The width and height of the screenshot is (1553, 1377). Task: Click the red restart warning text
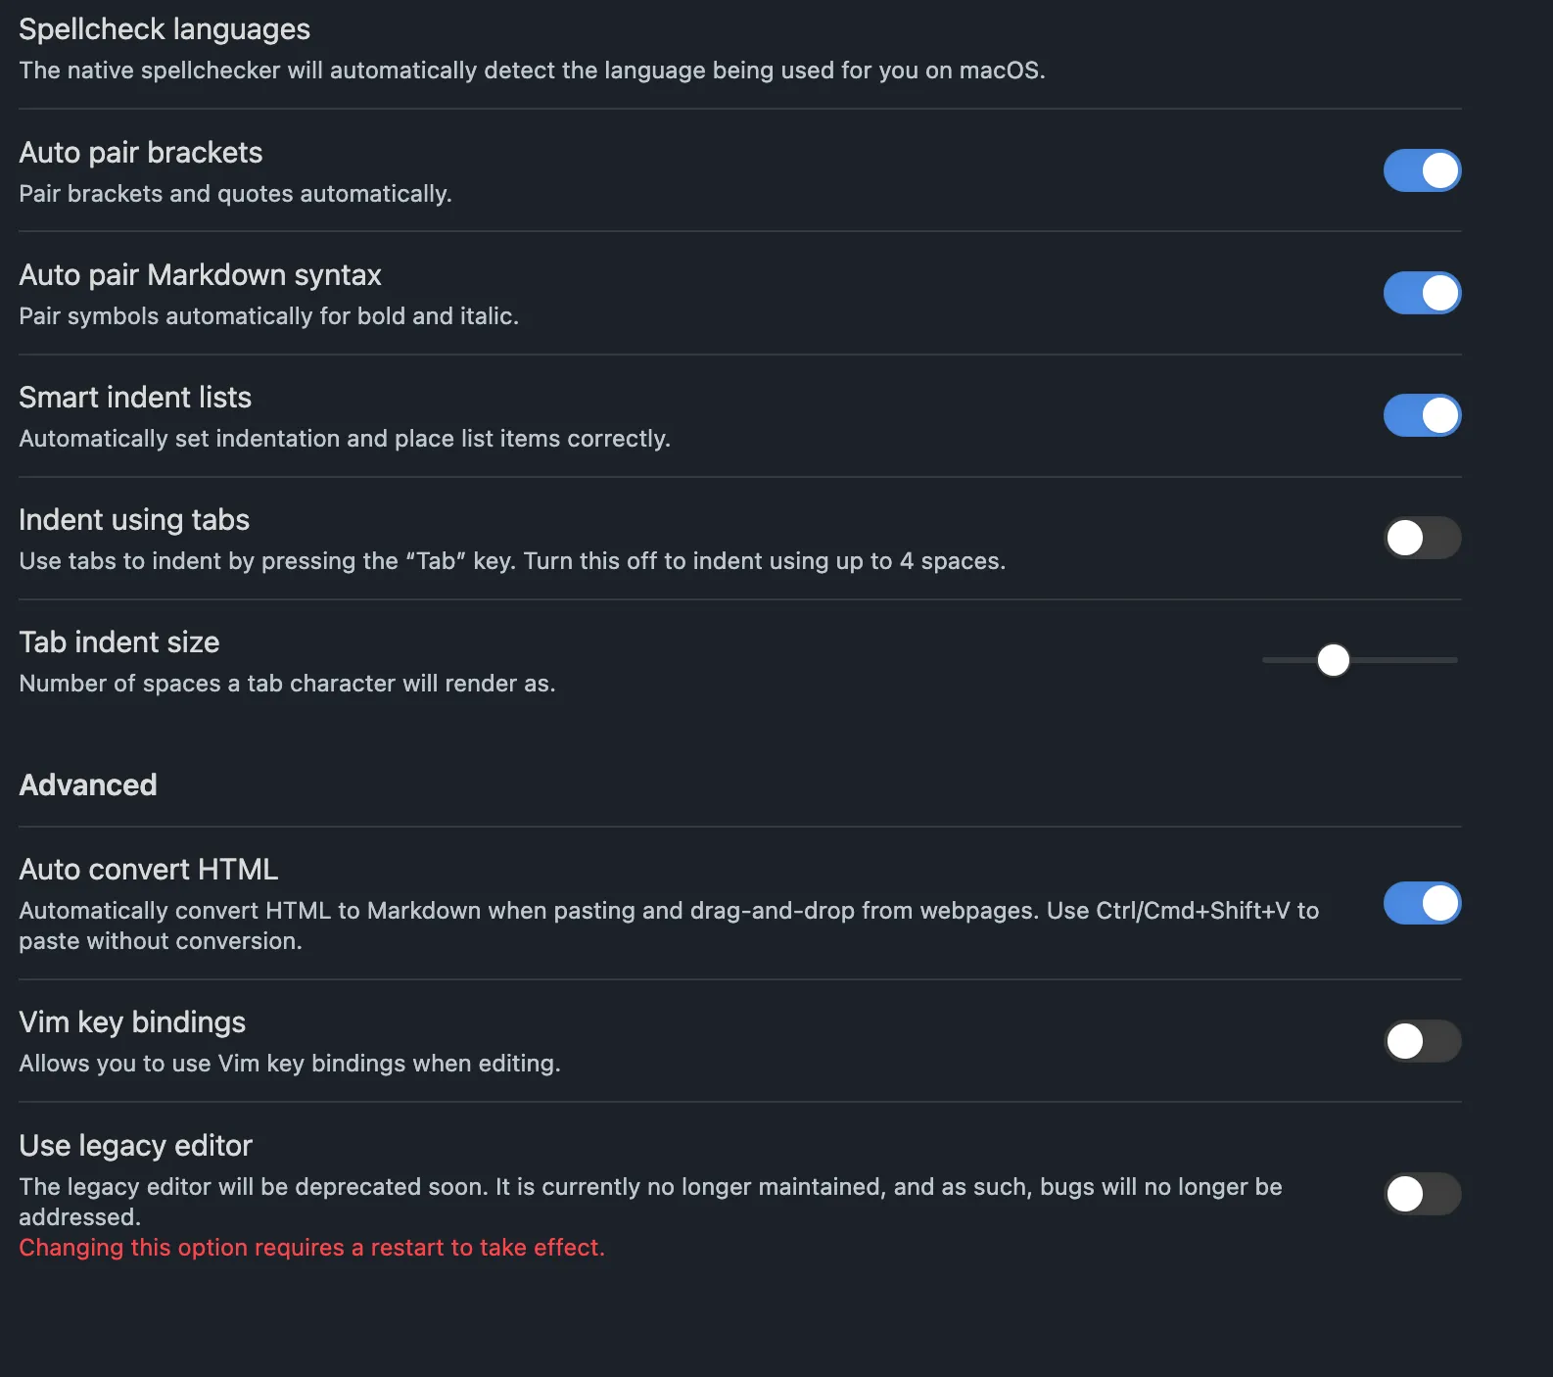coord(311,1247)
